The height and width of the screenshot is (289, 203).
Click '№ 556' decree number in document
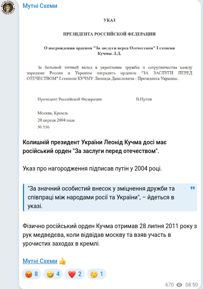click(x=43, y=127)
